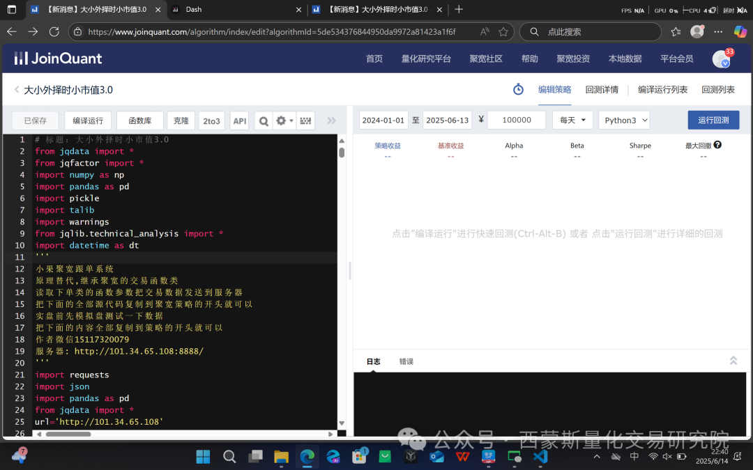753x470 pixels.
Task: Open File Explorer from taskbar
Action: point(282,457)
